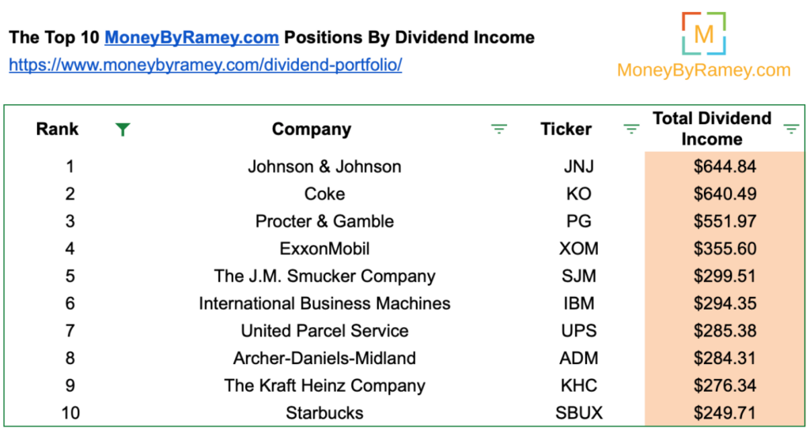The width and height of the screenshot is (810, 432).
Task: Click the KO ticker cell
Action: [x=578, y=193]
